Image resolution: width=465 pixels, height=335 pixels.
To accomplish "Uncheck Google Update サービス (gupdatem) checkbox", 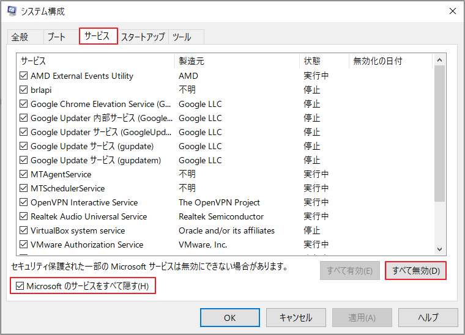I will 24,160.
